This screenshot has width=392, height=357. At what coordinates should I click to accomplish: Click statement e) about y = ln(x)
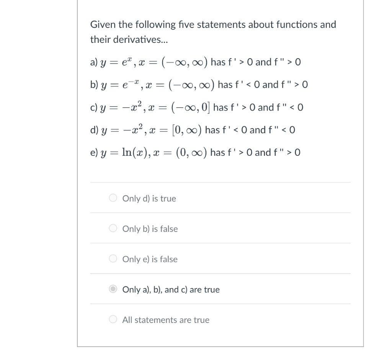[195, 152]
